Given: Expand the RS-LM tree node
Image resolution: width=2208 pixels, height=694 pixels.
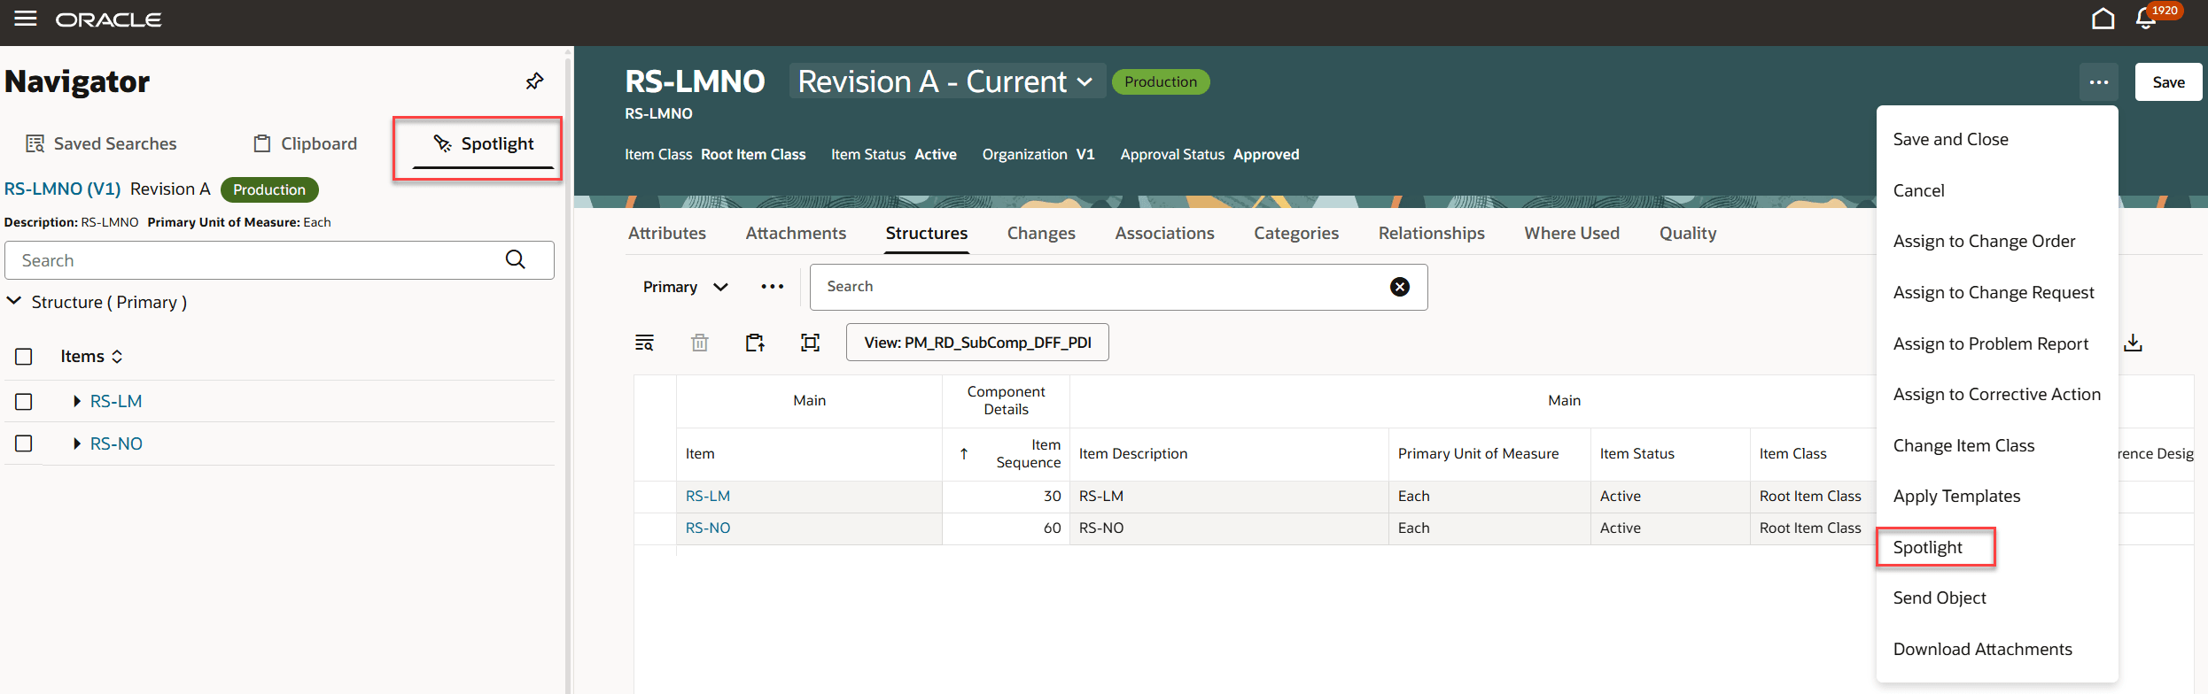Looking at the screenshot, I should click(77, 402).
